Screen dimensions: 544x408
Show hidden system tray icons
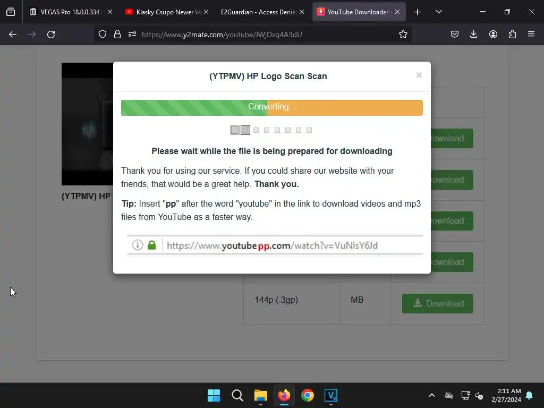432,395
